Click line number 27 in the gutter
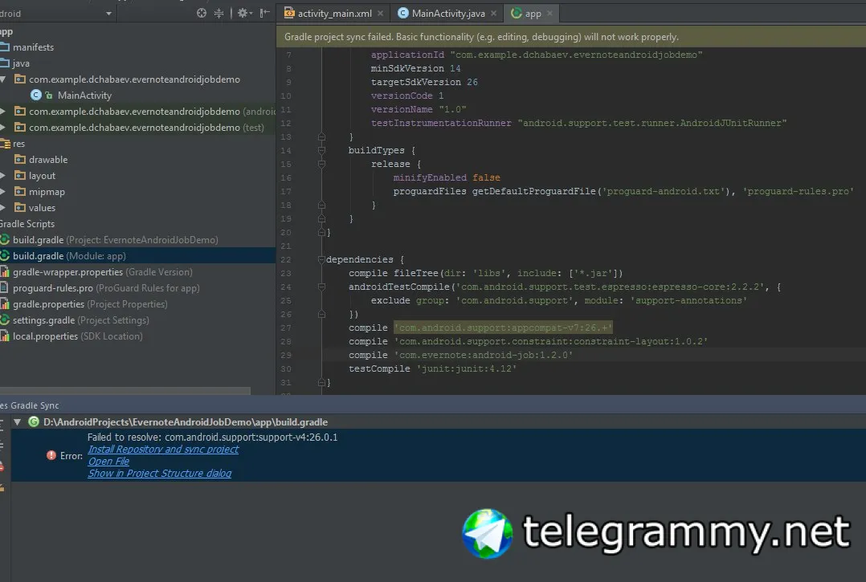Viewport: 866px width, 582px height. click(x=285, y=328)
